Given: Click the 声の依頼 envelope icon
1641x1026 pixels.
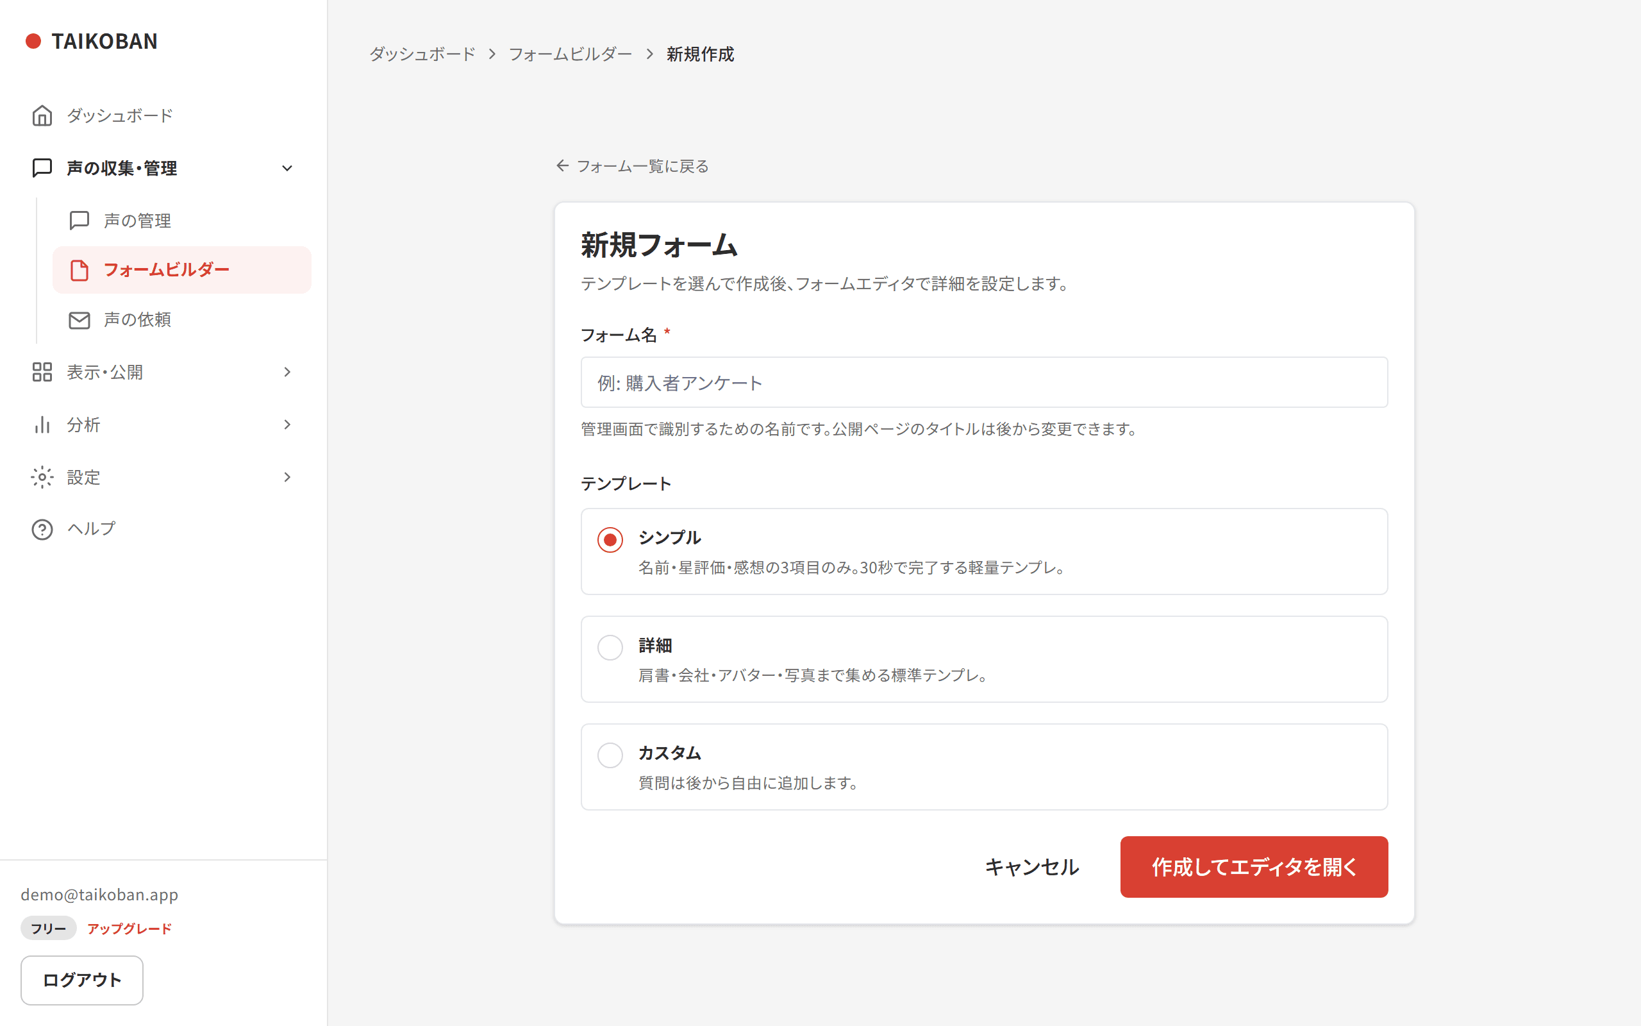Looking at the screenshot, I should point(79,319).
